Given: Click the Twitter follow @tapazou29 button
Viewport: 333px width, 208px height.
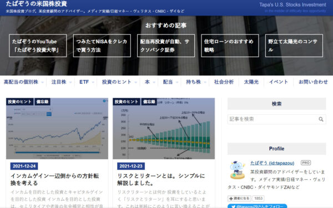Looking at the screenshot, I should click(x=257, y=206).
